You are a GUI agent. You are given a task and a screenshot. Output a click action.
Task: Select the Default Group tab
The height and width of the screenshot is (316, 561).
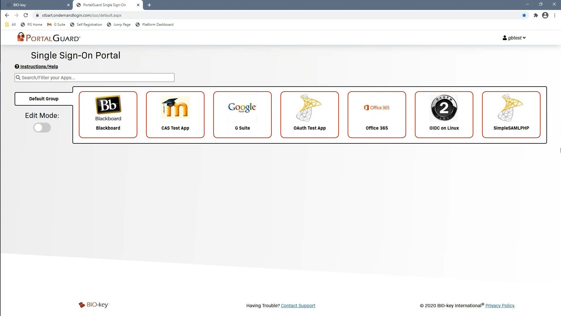[44, 99]
